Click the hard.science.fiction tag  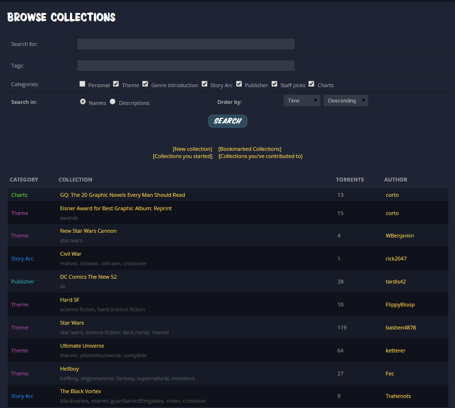(121, 310)
